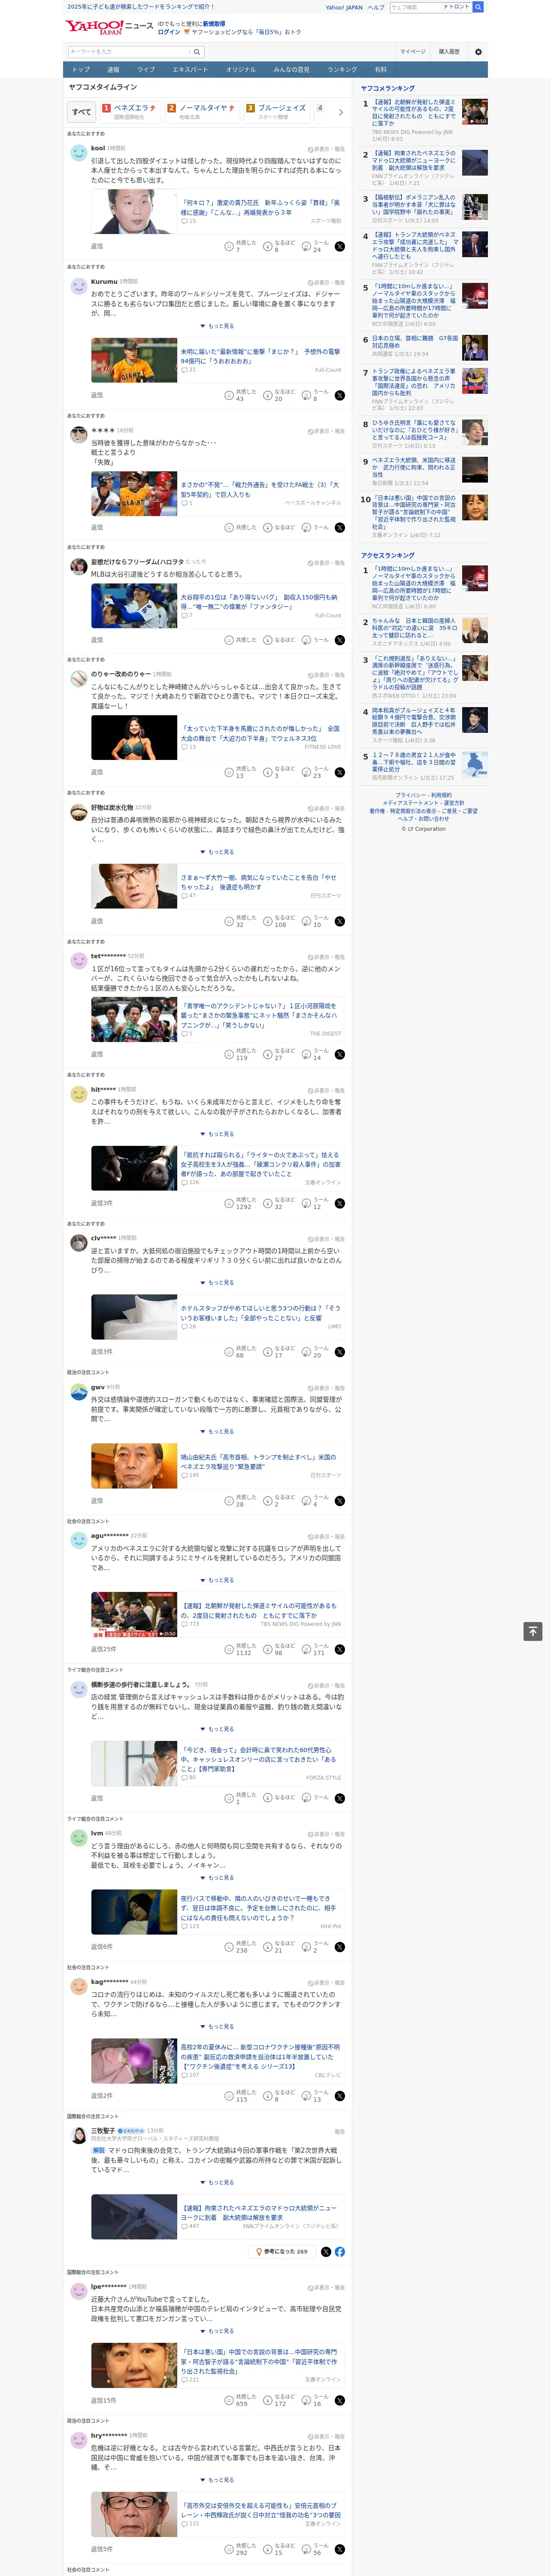551x2576 pixels.
Task: Share kool's comment on X
Action: coord(340,246)
